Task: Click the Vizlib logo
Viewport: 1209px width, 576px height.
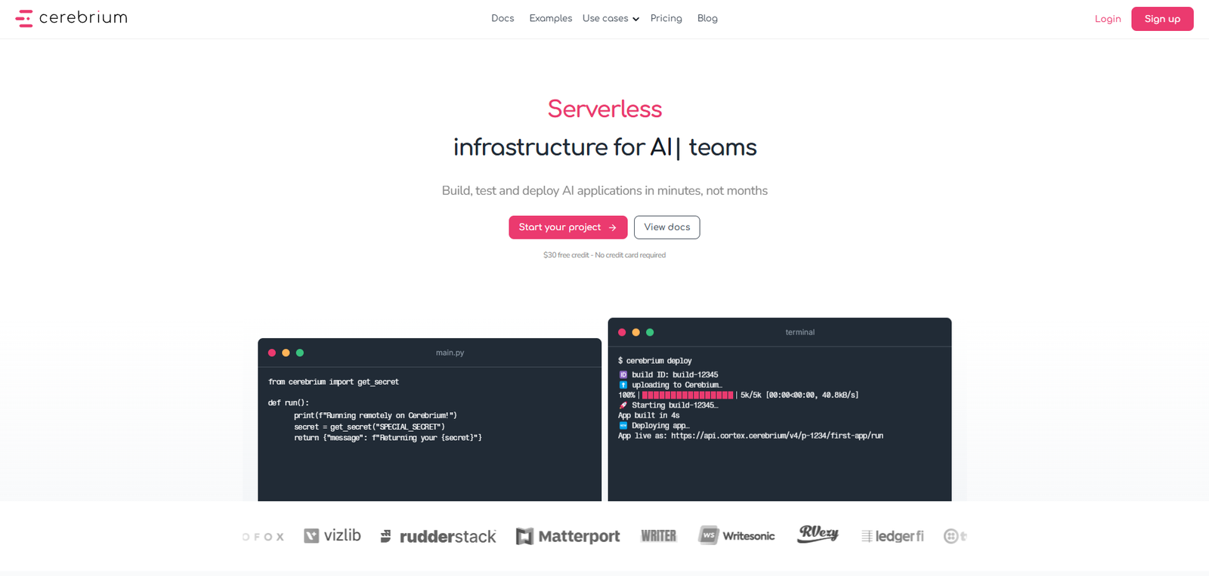Action: coord(332,536)
